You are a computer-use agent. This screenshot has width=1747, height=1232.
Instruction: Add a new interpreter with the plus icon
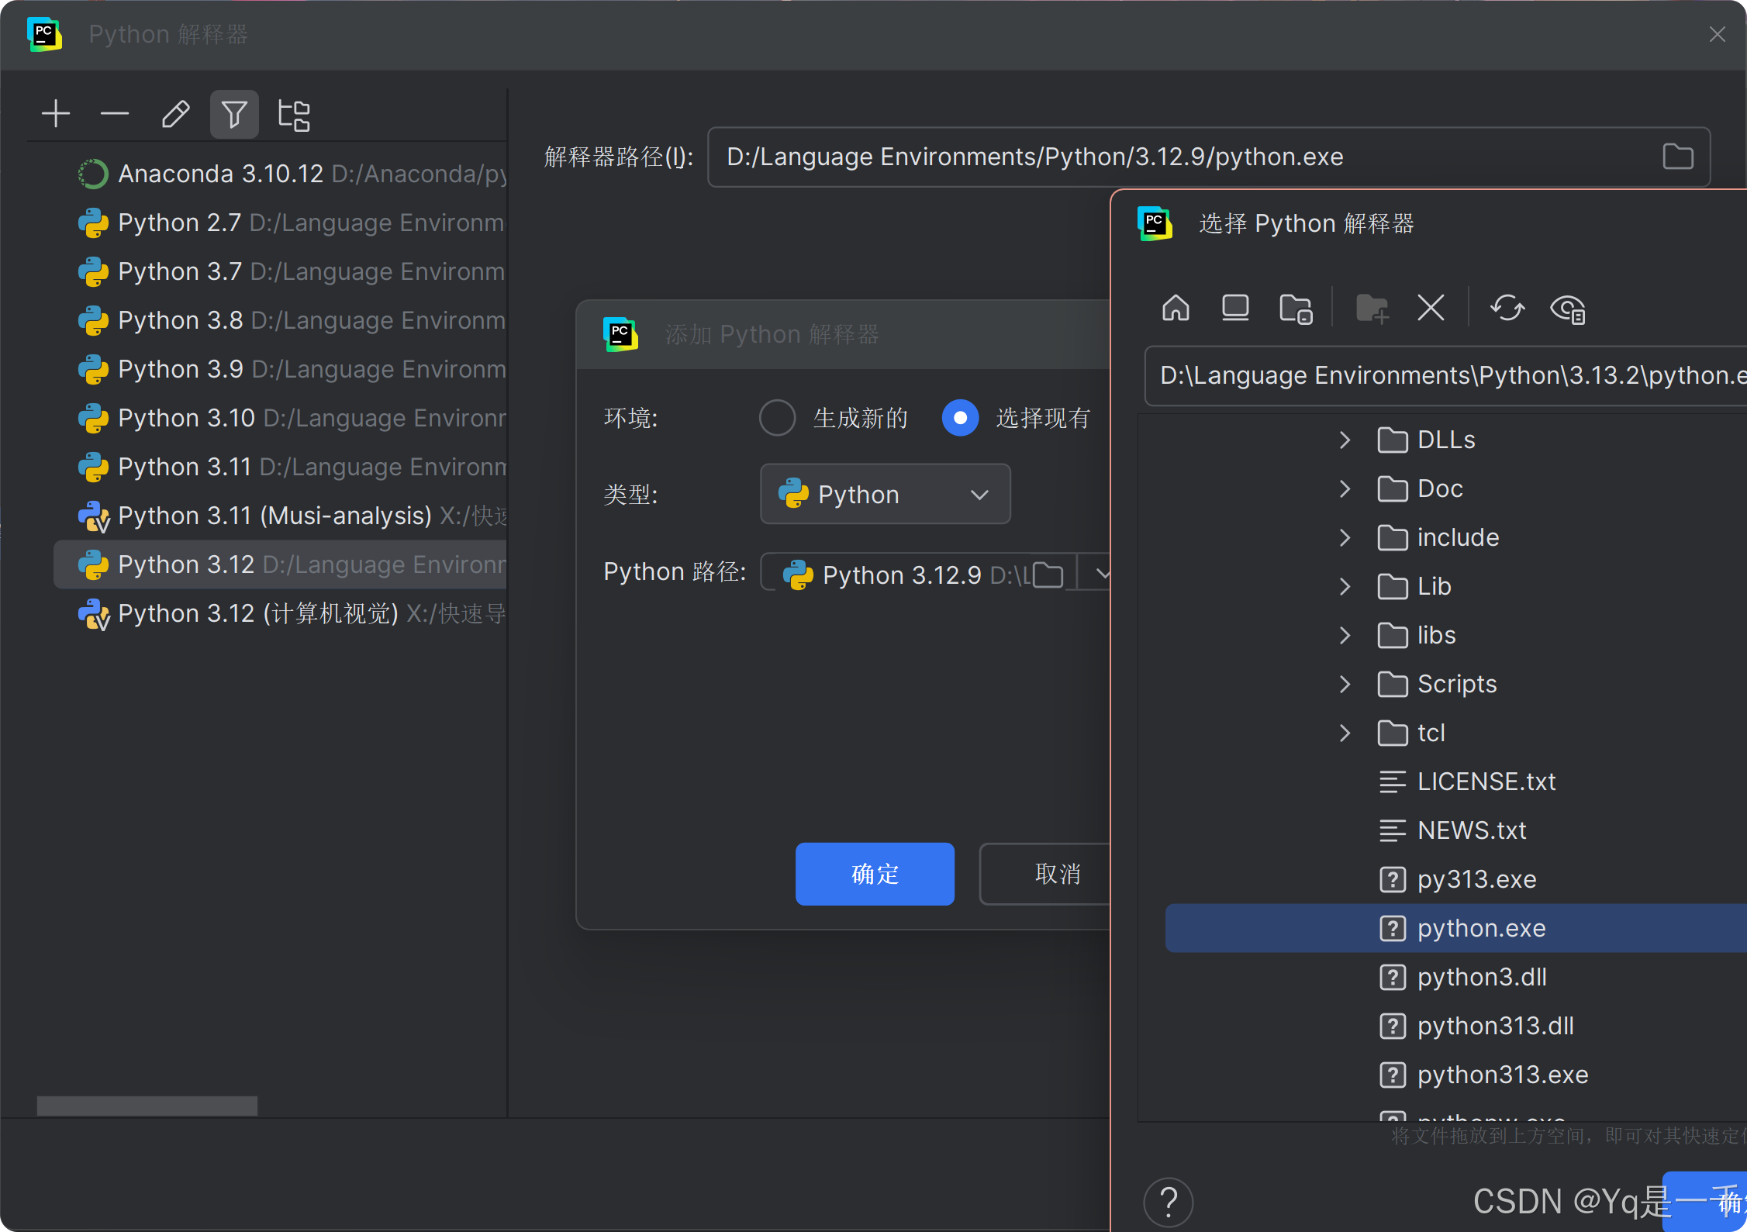coord(56,113)
